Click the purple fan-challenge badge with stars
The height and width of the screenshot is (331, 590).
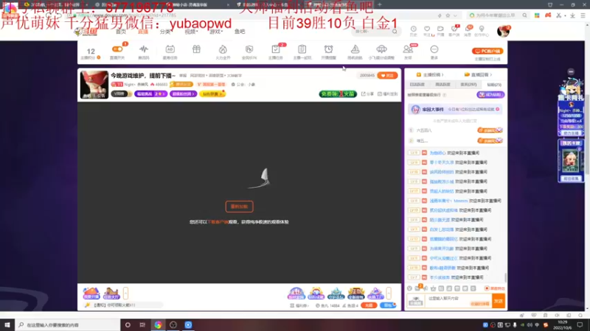[x=150, y=94]
